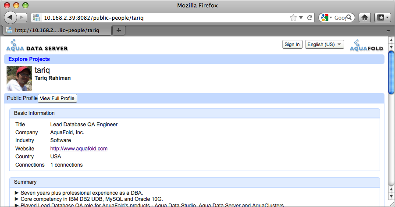Click the Aqua Data Server logo

37,46
